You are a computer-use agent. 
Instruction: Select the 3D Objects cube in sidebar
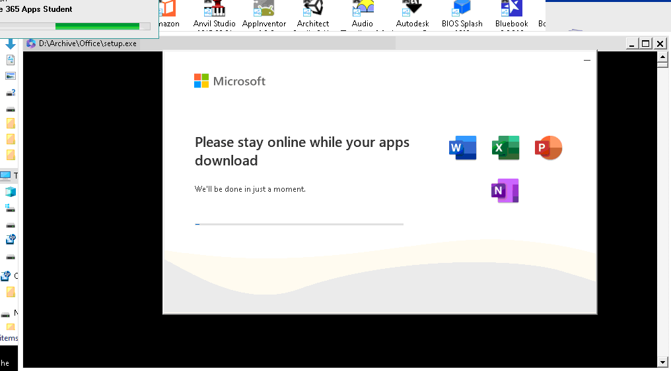pyautogui.click(x=11, y=192)
